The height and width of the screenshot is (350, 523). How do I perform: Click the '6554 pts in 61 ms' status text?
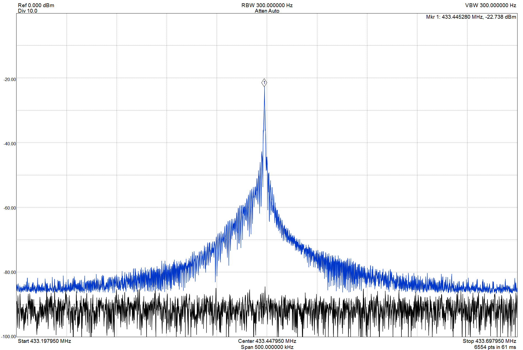[x=495, y=347]
